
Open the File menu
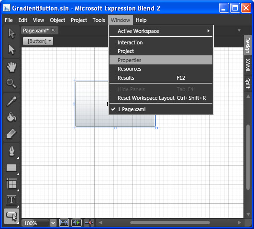click(9, 20)
